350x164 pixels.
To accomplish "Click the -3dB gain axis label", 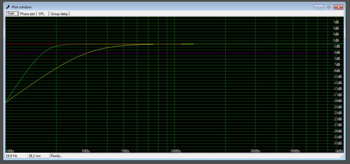I will tap(336, 52).
